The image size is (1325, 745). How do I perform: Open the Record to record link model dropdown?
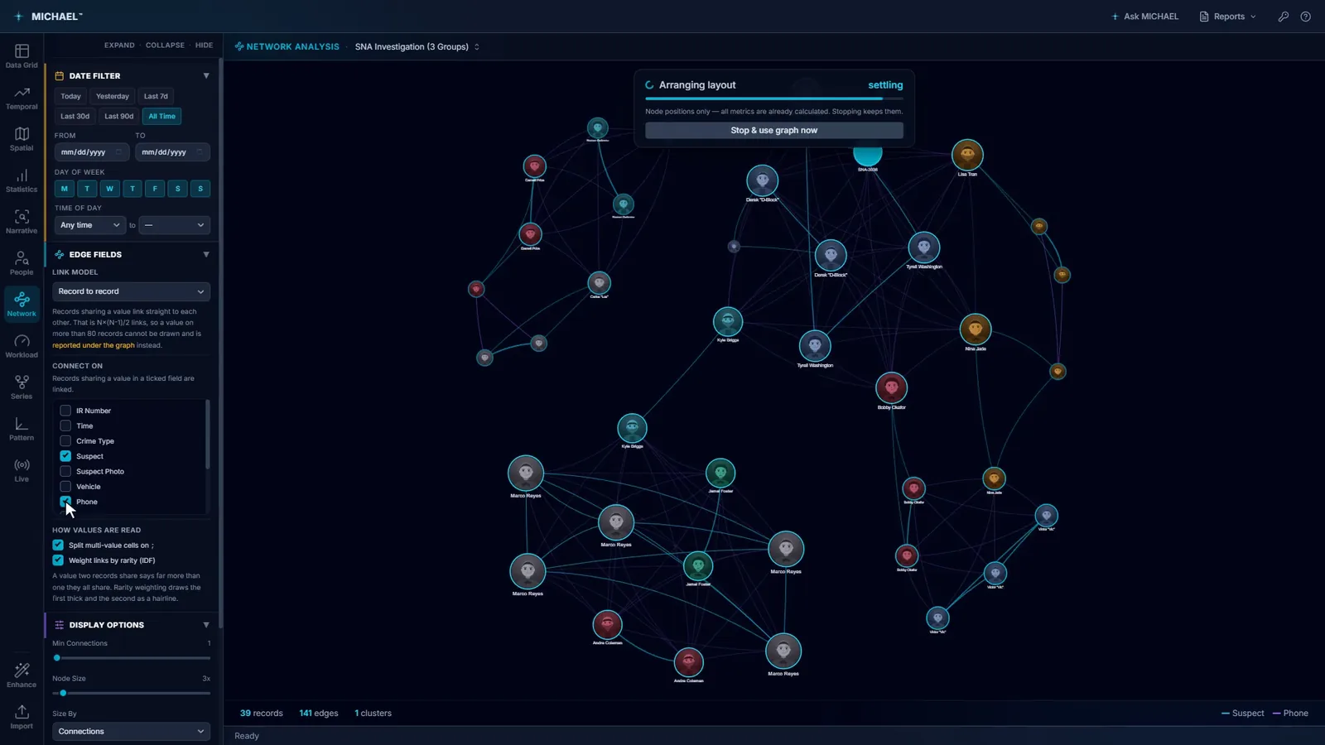point(131,291)
